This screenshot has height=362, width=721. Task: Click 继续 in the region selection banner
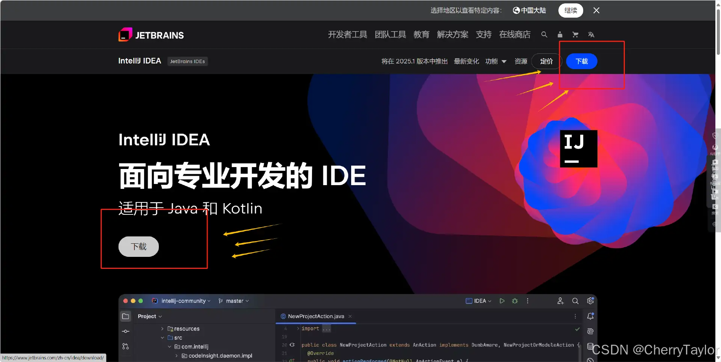[x=570, y=10]
